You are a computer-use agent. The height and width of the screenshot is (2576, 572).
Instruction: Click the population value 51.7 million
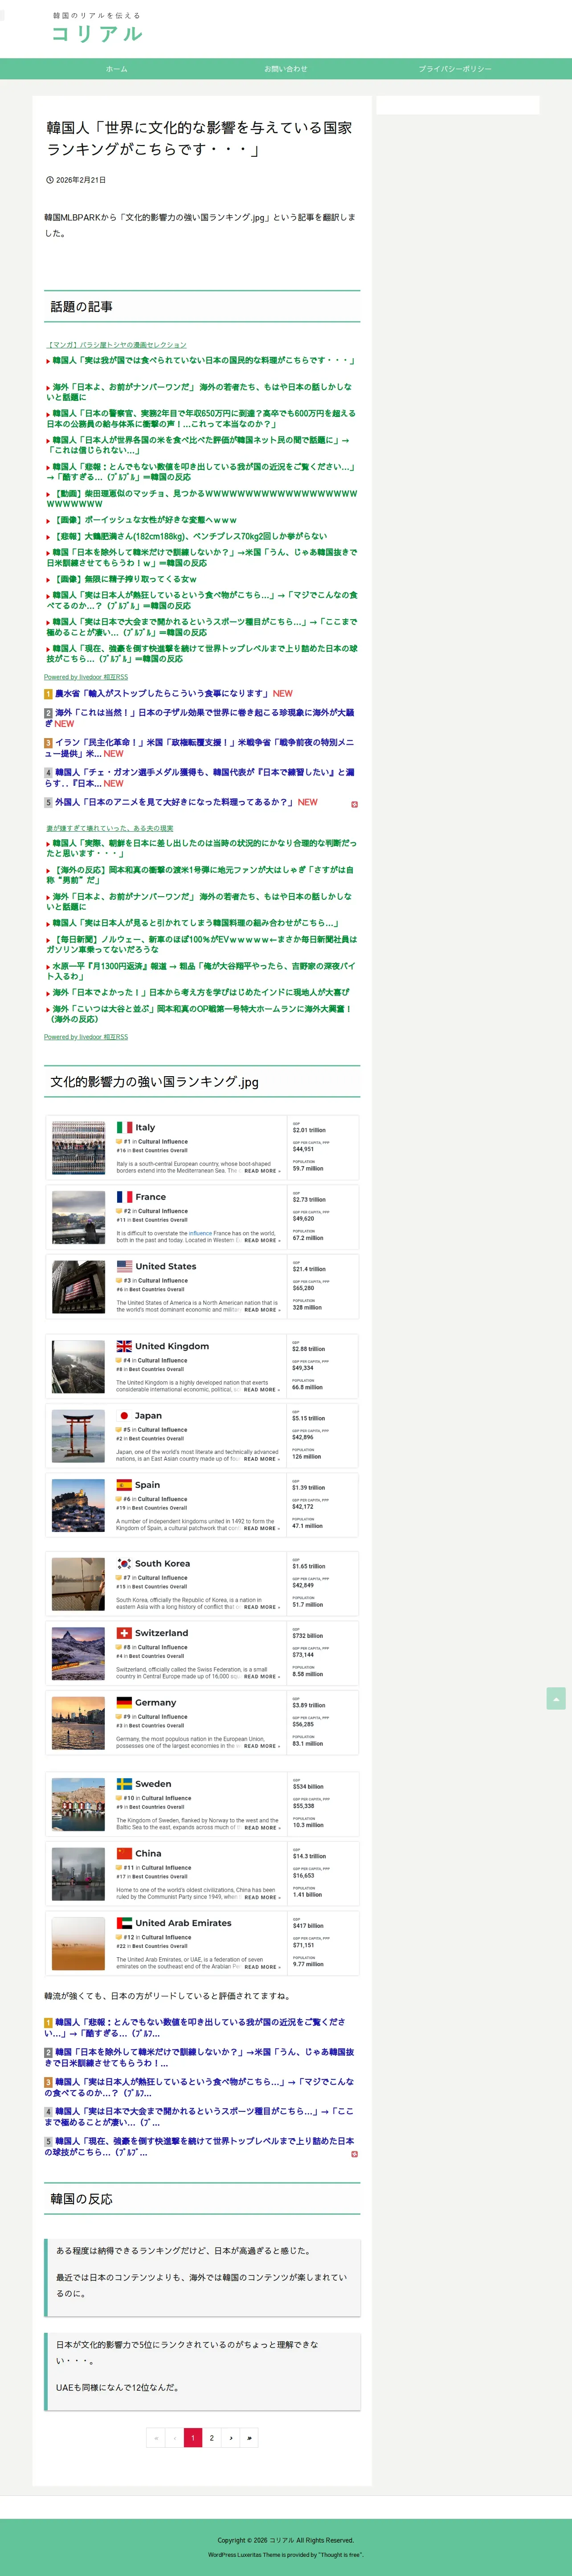(x=307, y=1604)
